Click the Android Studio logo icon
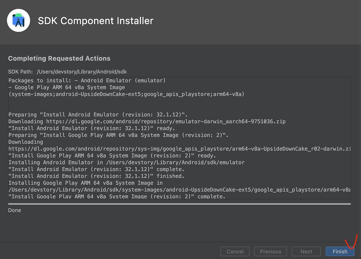Screen dimensions: 361x259 click(x=19, y=21)
